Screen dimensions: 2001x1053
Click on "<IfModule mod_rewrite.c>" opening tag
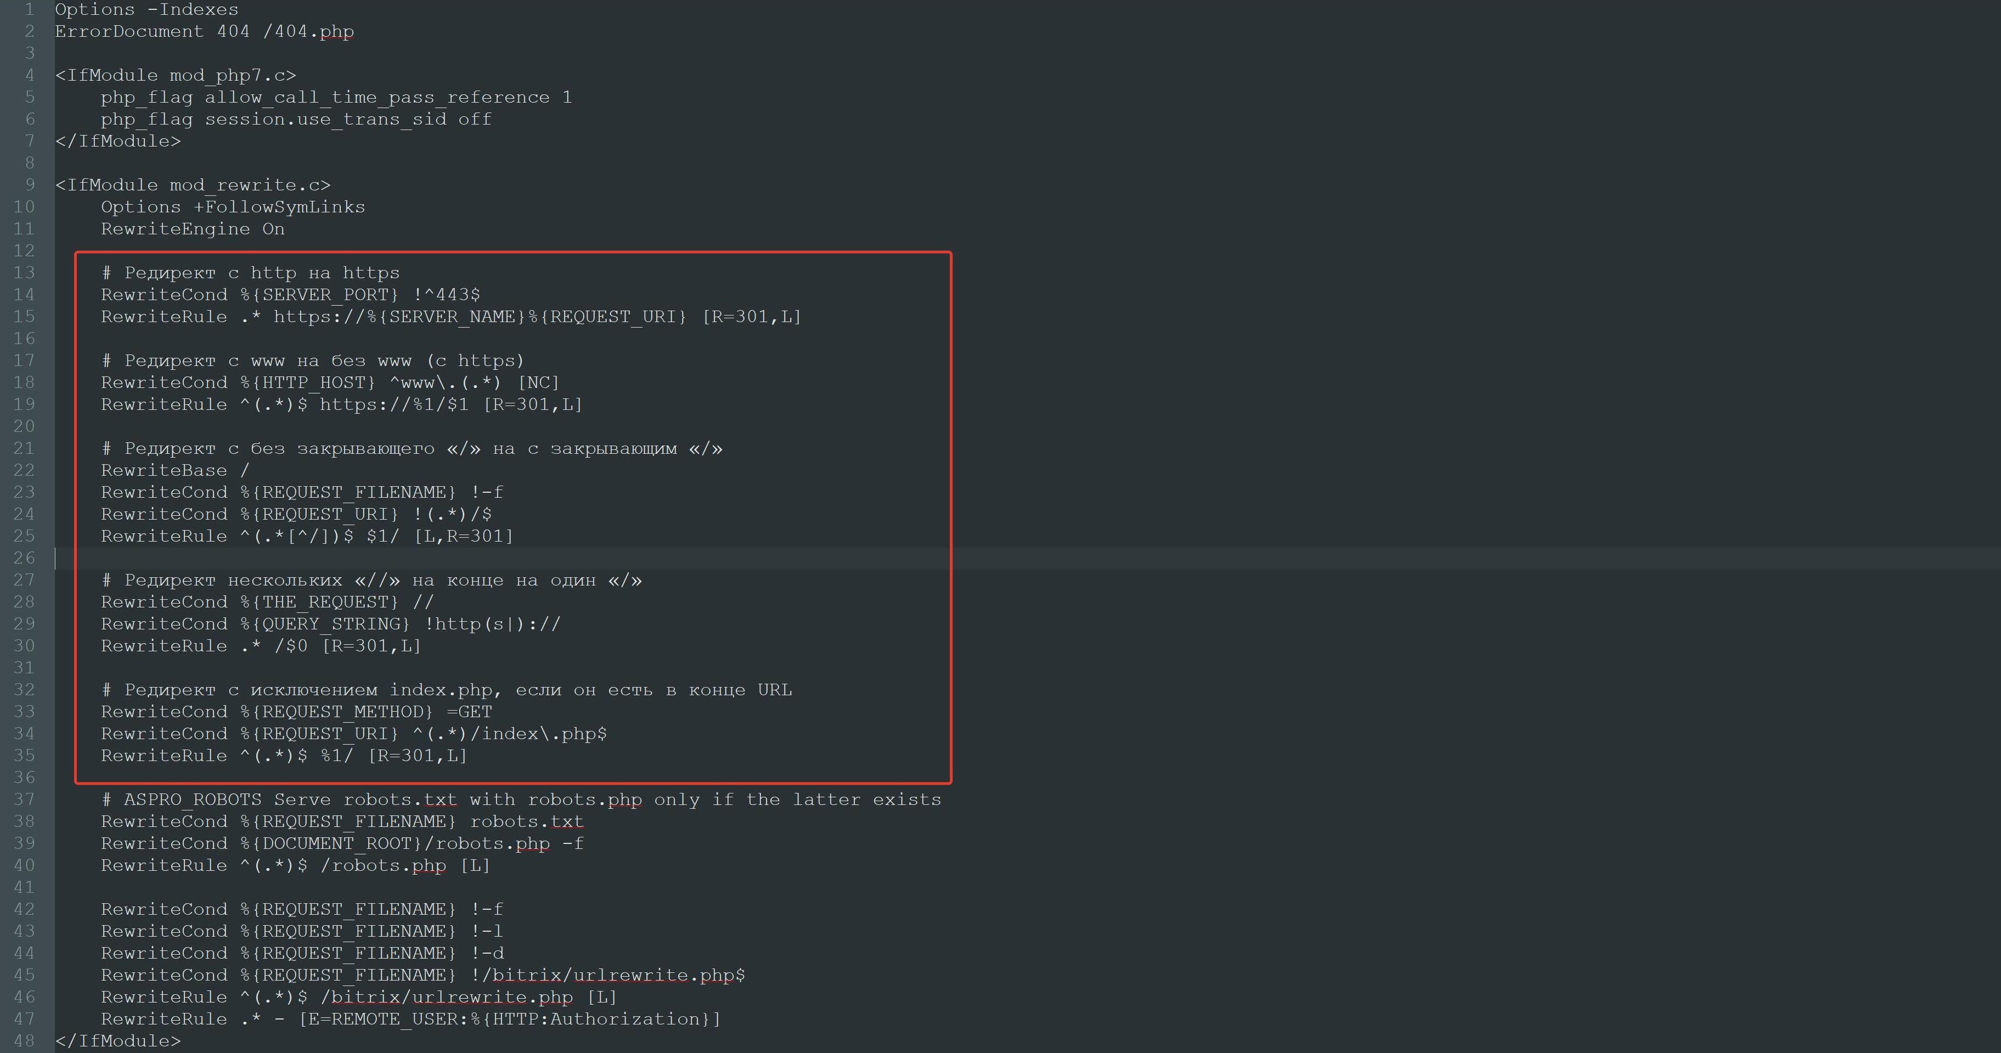pyautogui.click(x=192, y=185)
